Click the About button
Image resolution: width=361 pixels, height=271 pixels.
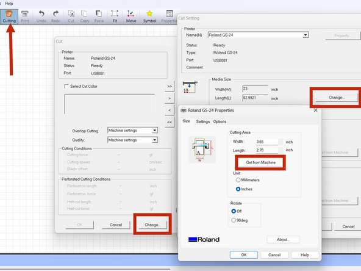click(x=283, y=240)
